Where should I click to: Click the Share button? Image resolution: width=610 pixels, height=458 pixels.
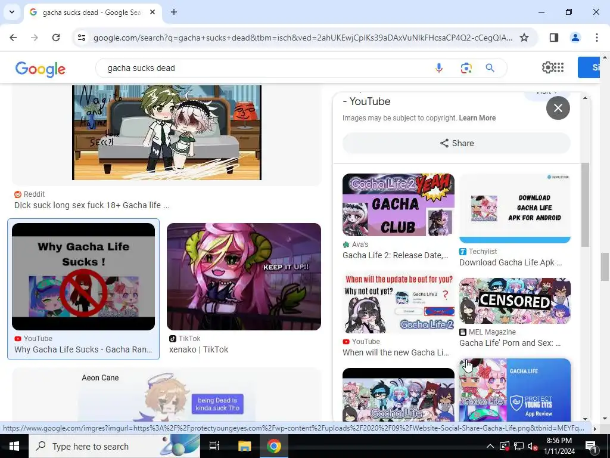click(457, 143)
